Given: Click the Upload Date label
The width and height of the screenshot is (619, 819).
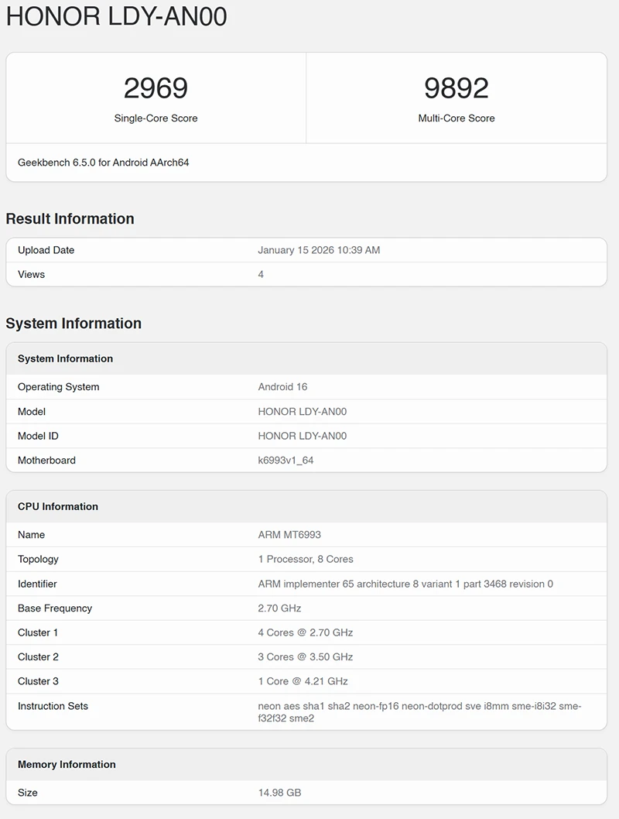Looking at the screenshot, I should (x=46, y=250).
